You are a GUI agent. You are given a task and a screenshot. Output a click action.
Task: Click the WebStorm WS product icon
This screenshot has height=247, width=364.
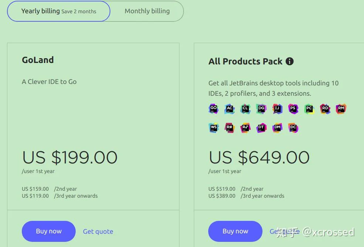214,128
